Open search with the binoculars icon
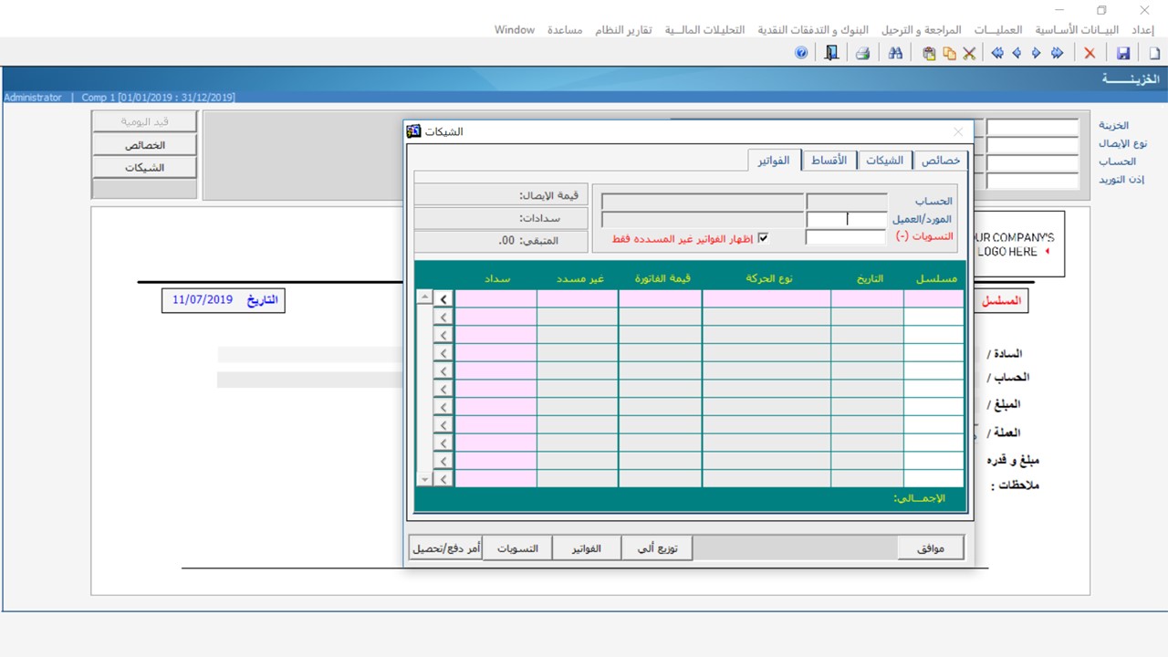Image resolution: width=1168 pixels, height=657 pixels. 895,54
